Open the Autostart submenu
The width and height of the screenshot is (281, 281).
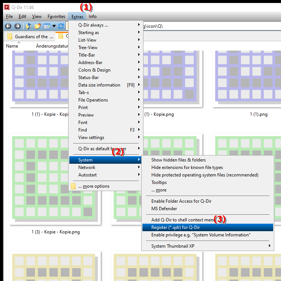click(x=105, y=175)
